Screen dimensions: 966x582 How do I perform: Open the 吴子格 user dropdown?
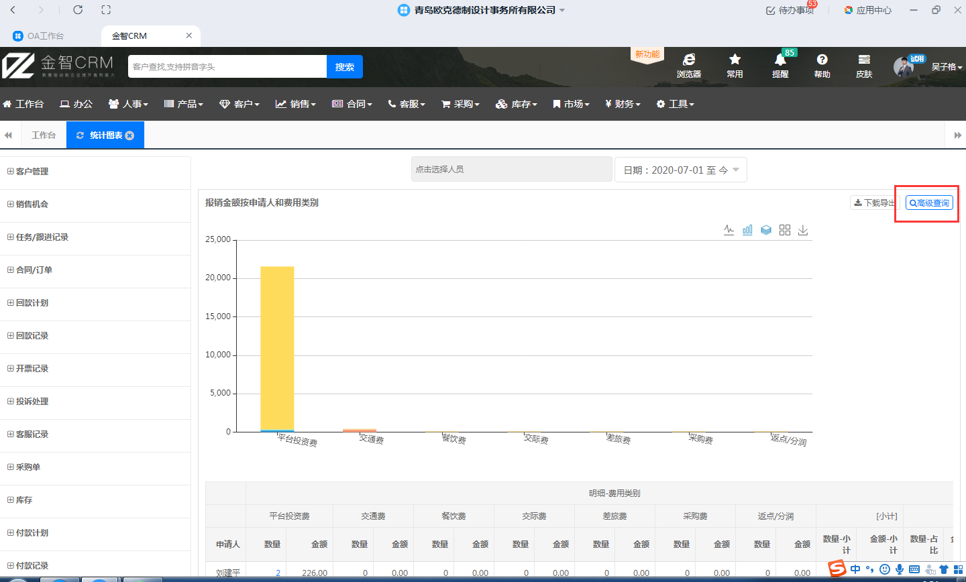point(947,67)
